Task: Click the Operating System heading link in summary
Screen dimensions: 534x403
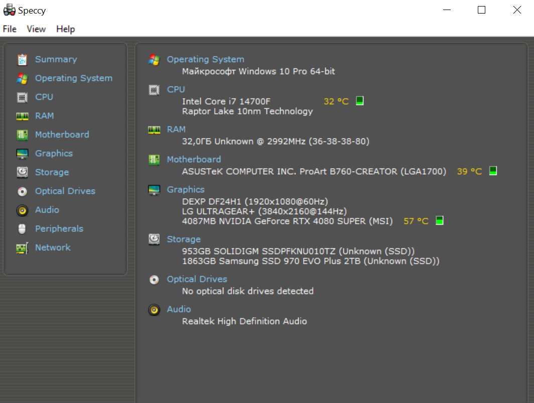Action: click(205, 59)
